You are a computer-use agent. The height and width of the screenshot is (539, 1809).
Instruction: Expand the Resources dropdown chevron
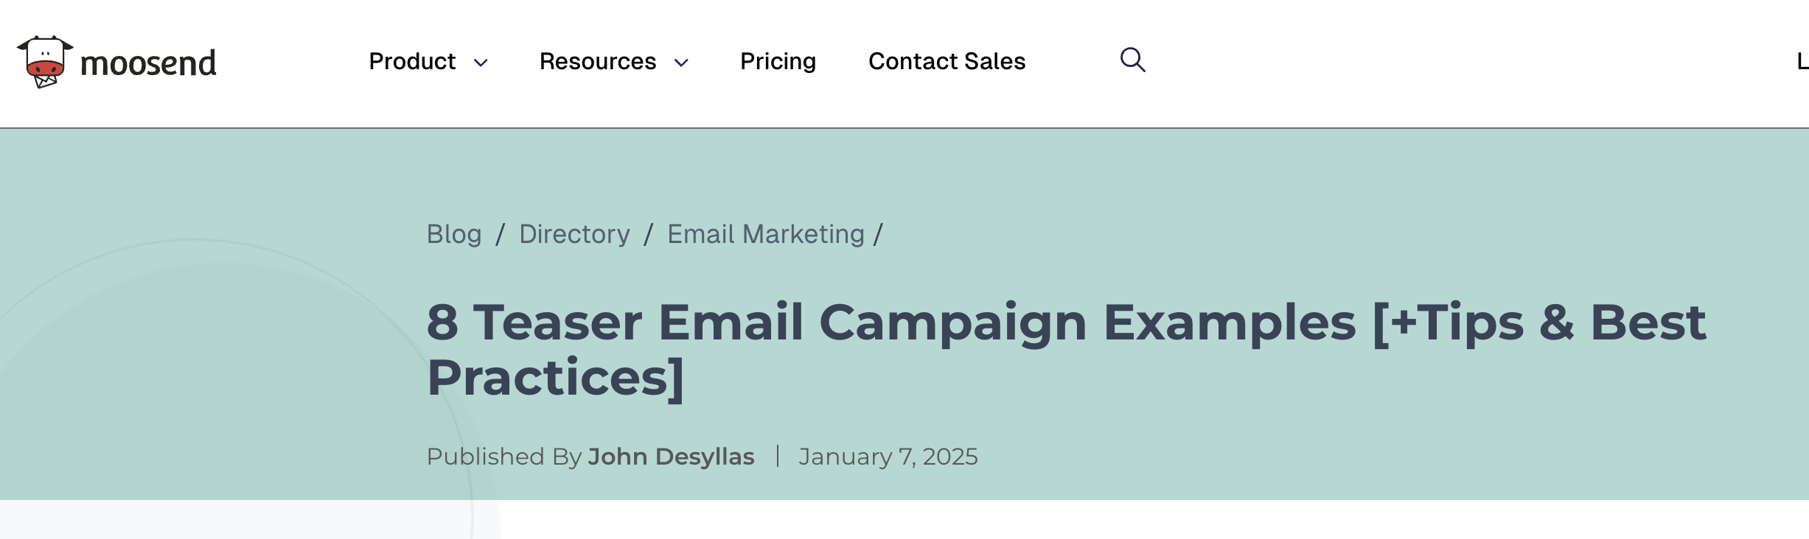(x=682, y=63)
